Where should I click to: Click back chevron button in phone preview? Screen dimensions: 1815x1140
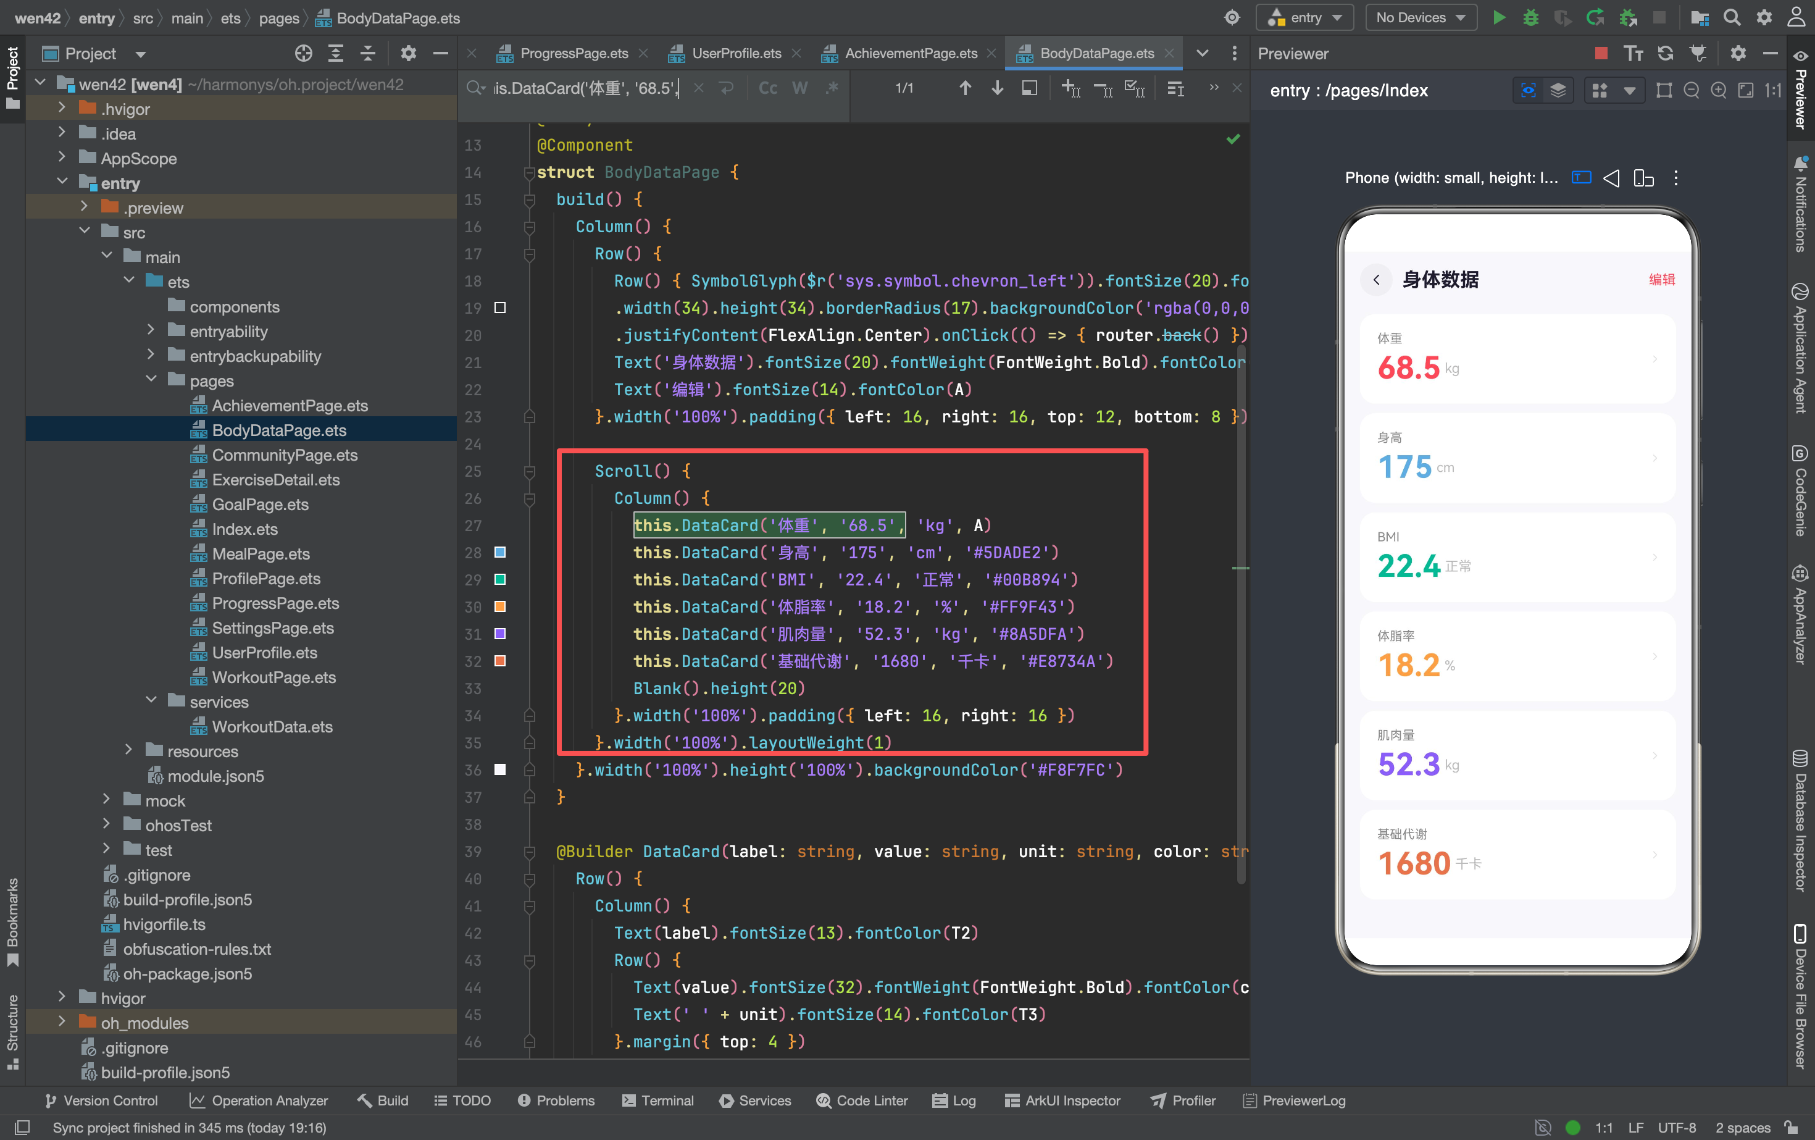pos(1376,280)
